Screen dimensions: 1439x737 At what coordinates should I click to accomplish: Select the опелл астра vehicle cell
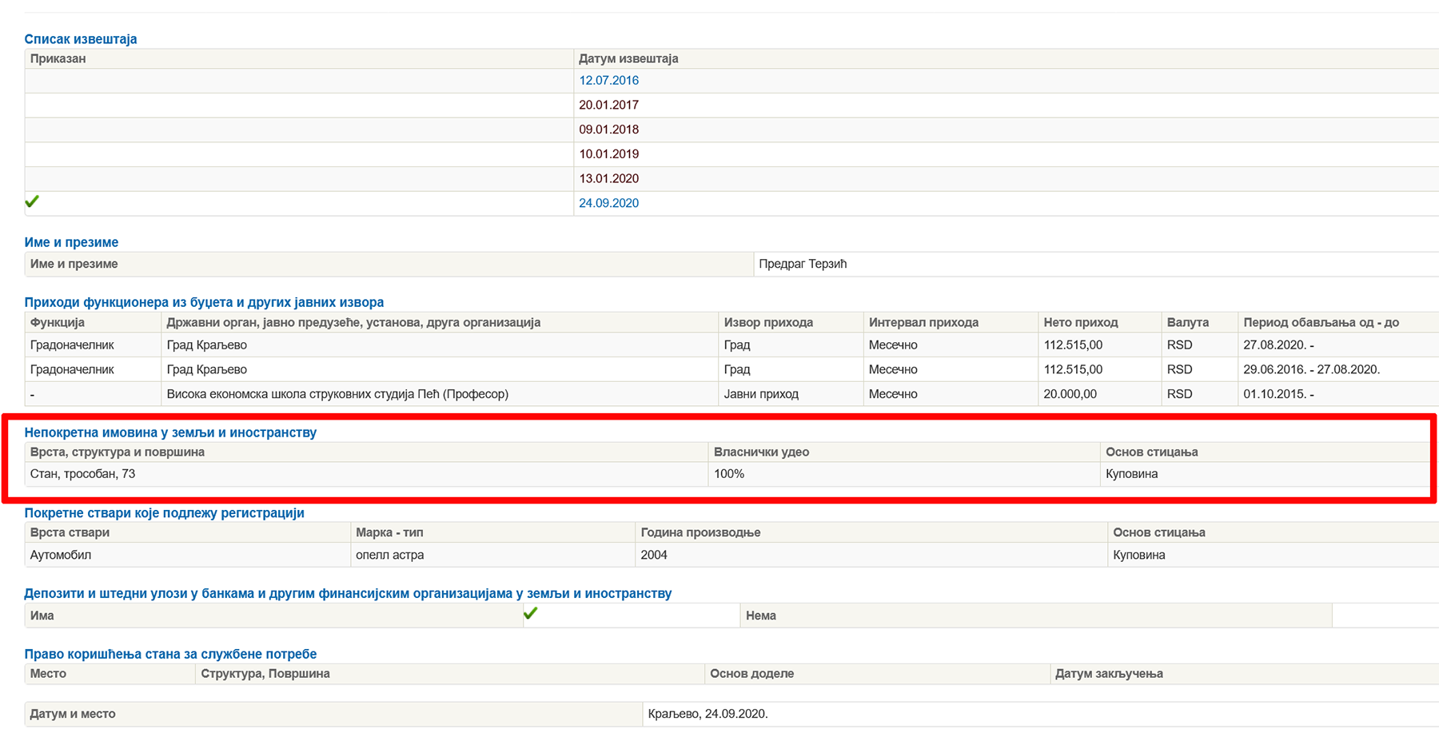[x=390, y=555]
